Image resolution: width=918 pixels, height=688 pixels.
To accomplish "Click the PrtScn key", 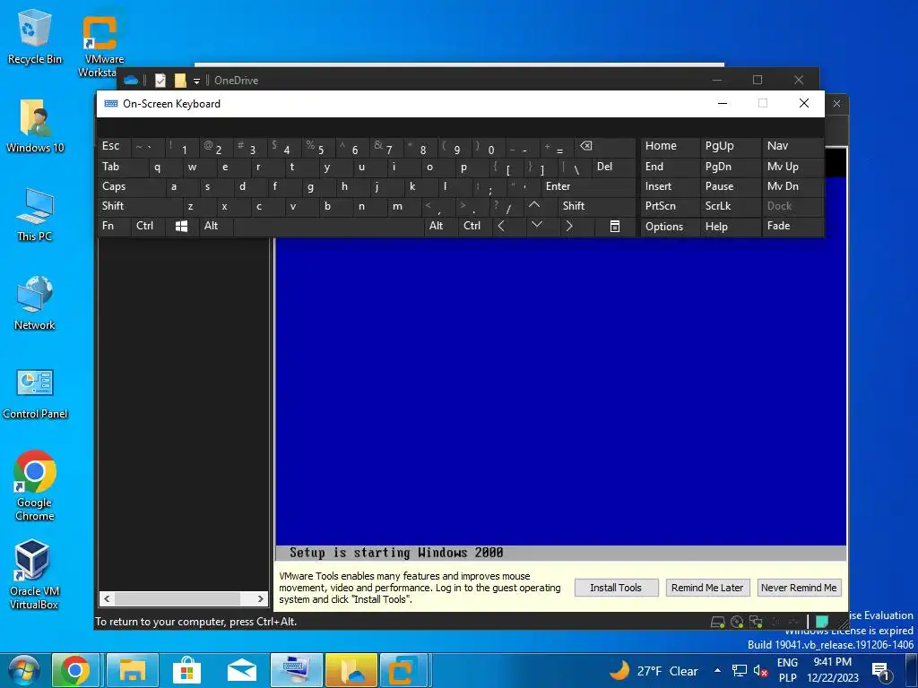I will (x=669, y=206).
